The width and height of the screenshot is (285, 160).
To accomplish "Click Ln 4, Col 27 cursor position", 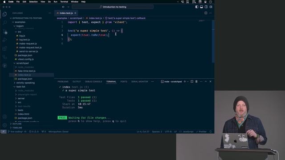I will tap(143, 132).
